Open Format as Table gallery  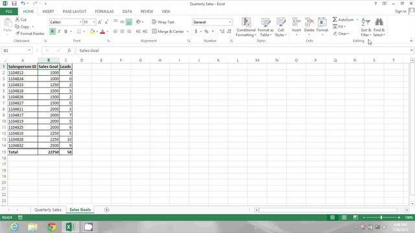[265, 27]
